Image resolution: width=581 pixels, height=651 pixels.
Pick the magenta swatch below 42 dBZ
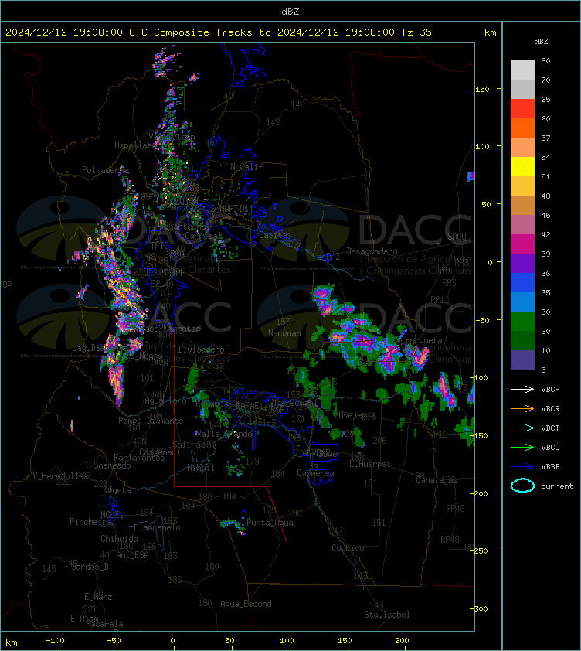(x=522, y=244)
